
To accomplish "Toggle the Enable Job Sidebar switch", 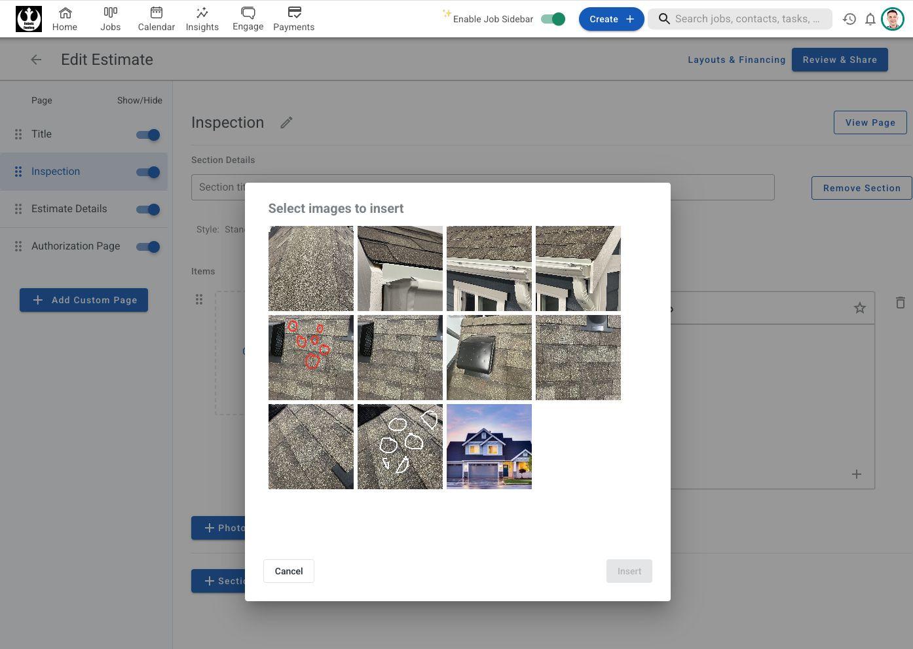I will pos(553,19).
